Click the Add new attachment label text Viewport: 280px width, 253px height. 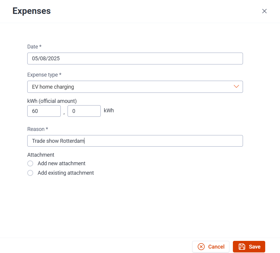click(61, 163)
